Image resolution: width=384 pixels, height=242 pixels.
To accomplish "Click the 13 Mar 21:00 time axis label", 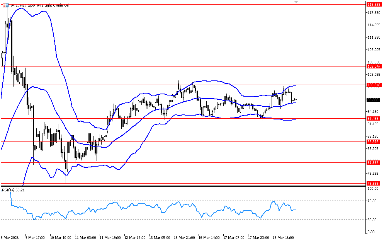I will click(x=184, y=237).
